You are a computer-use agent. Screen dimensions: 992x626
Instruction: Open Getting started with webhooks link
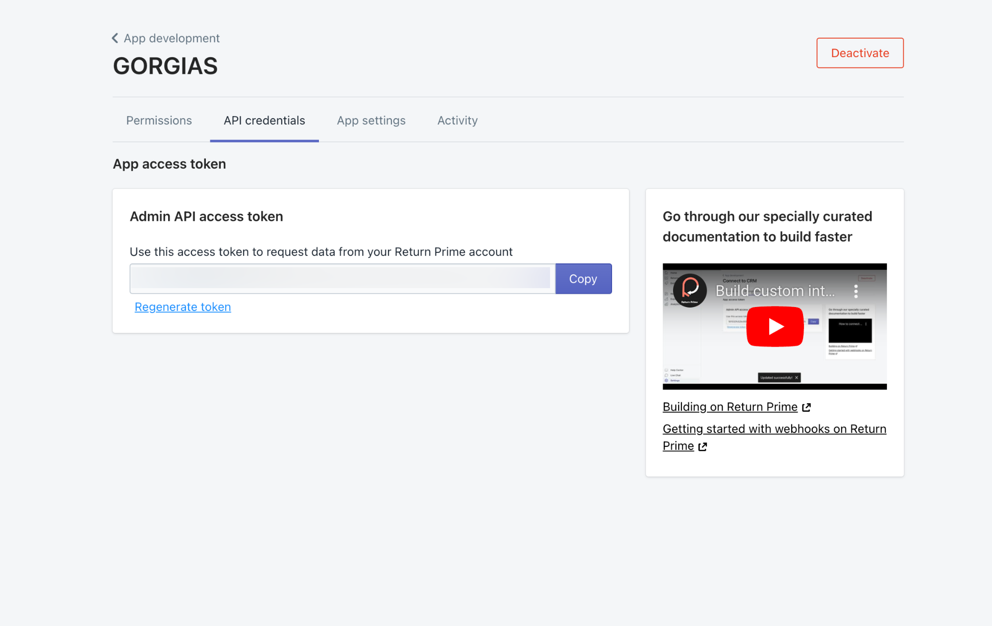tap(774, 429)
